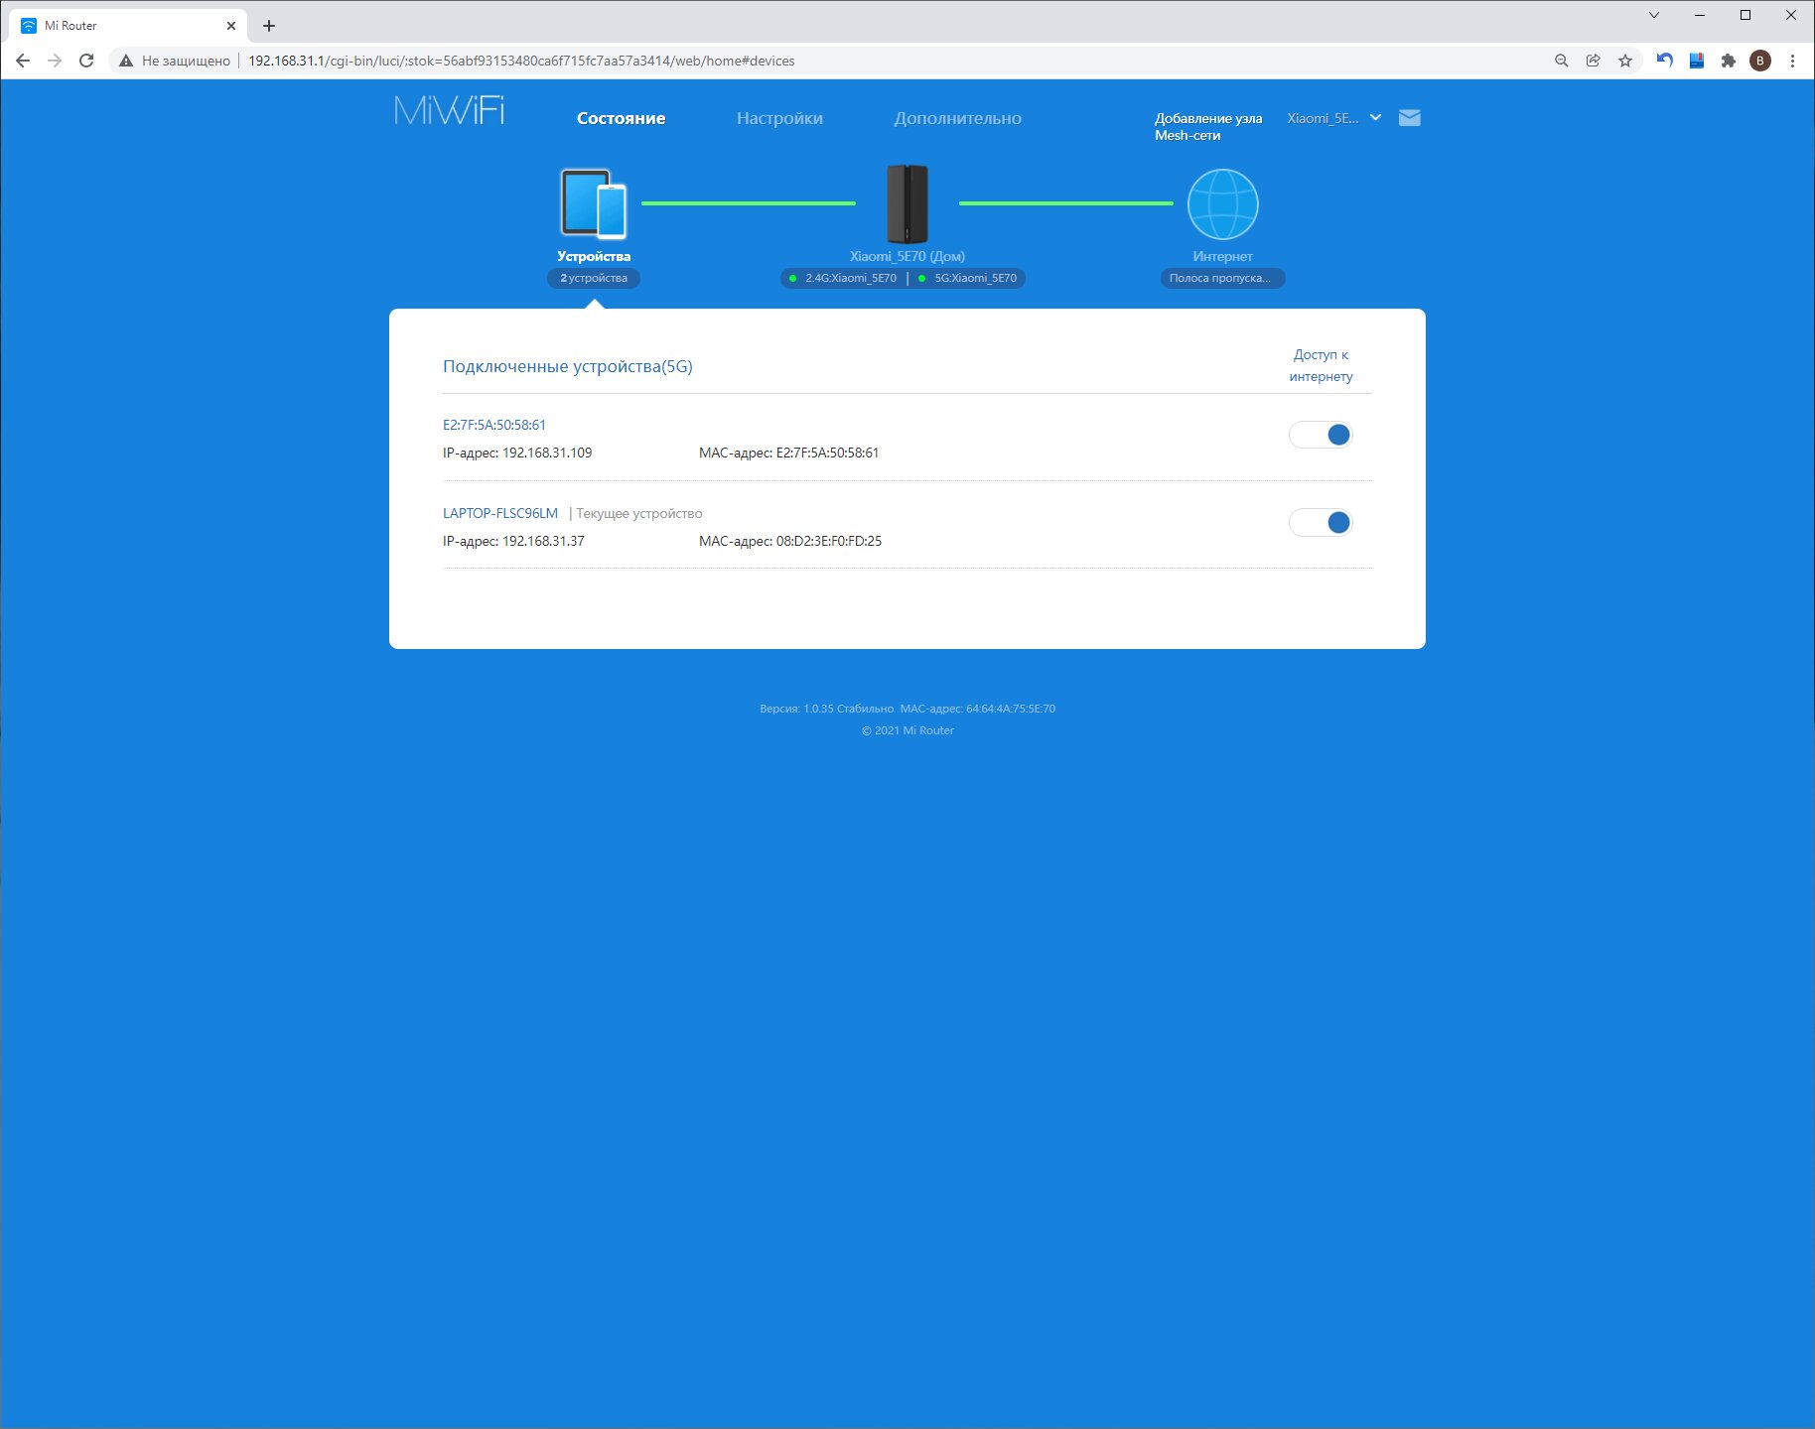Open the Дополнительно tab

pyautogui.click(x=957, y=118)
